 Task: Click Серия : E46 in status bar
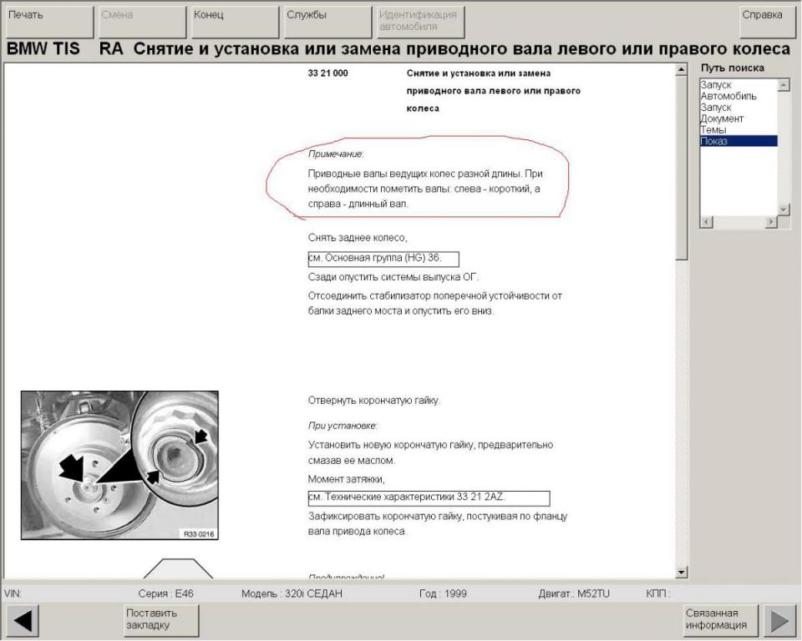(x=165, y=593)
